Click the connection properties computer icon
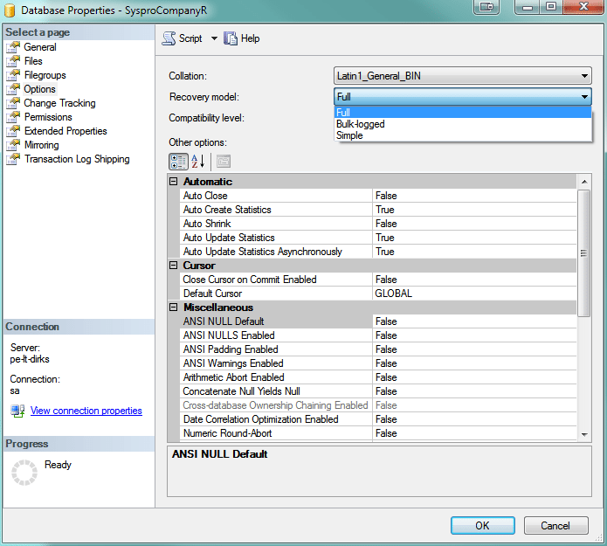 (x=17, y=411)
